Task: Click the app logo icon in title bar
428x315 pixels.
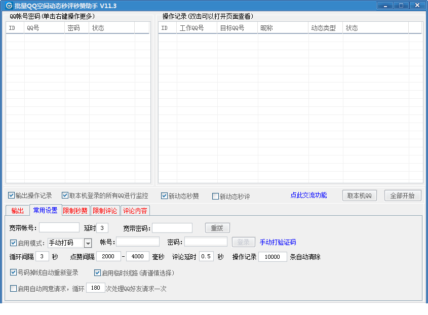Action: (9, 6)
